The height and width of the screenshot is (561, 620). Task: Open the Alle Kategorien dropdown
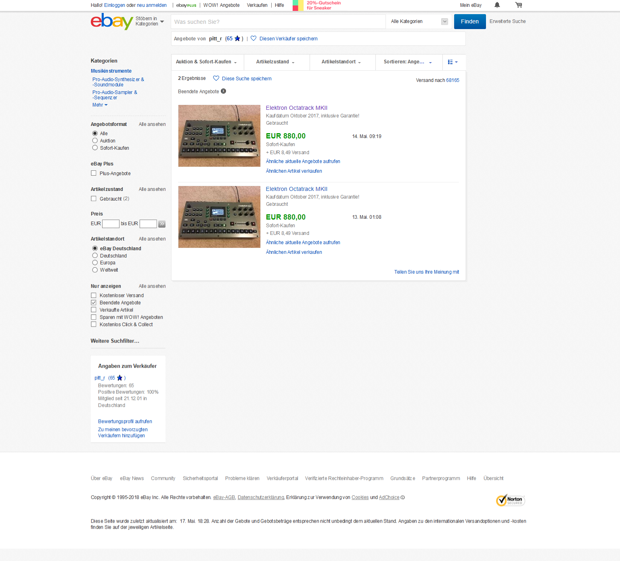419,22
